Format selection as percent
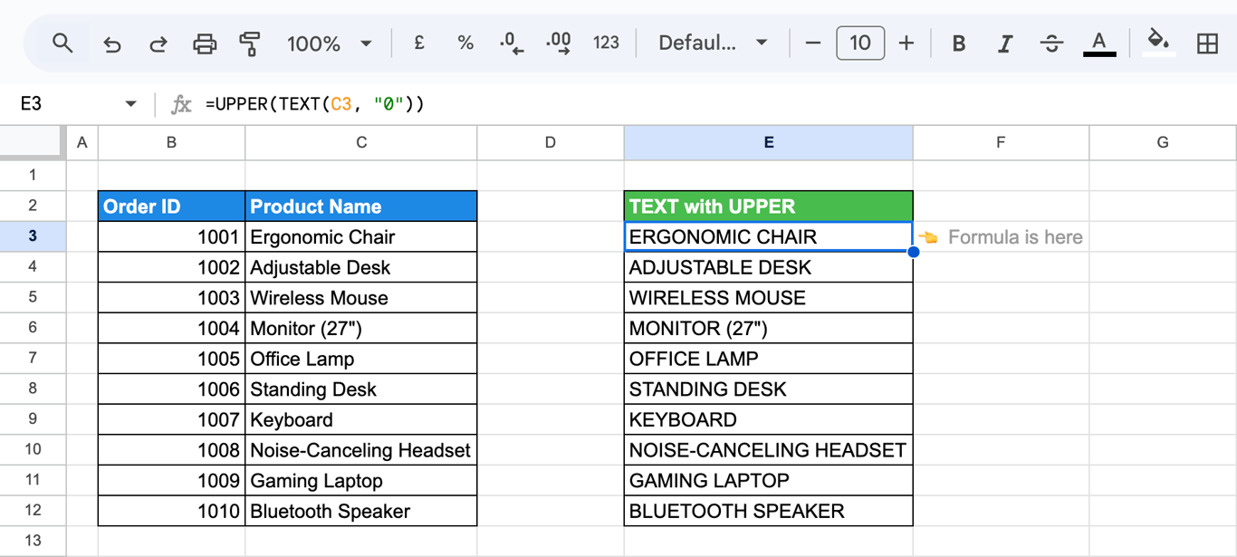The width and height of the screenshot is (1237, 557). pos(465,43)
